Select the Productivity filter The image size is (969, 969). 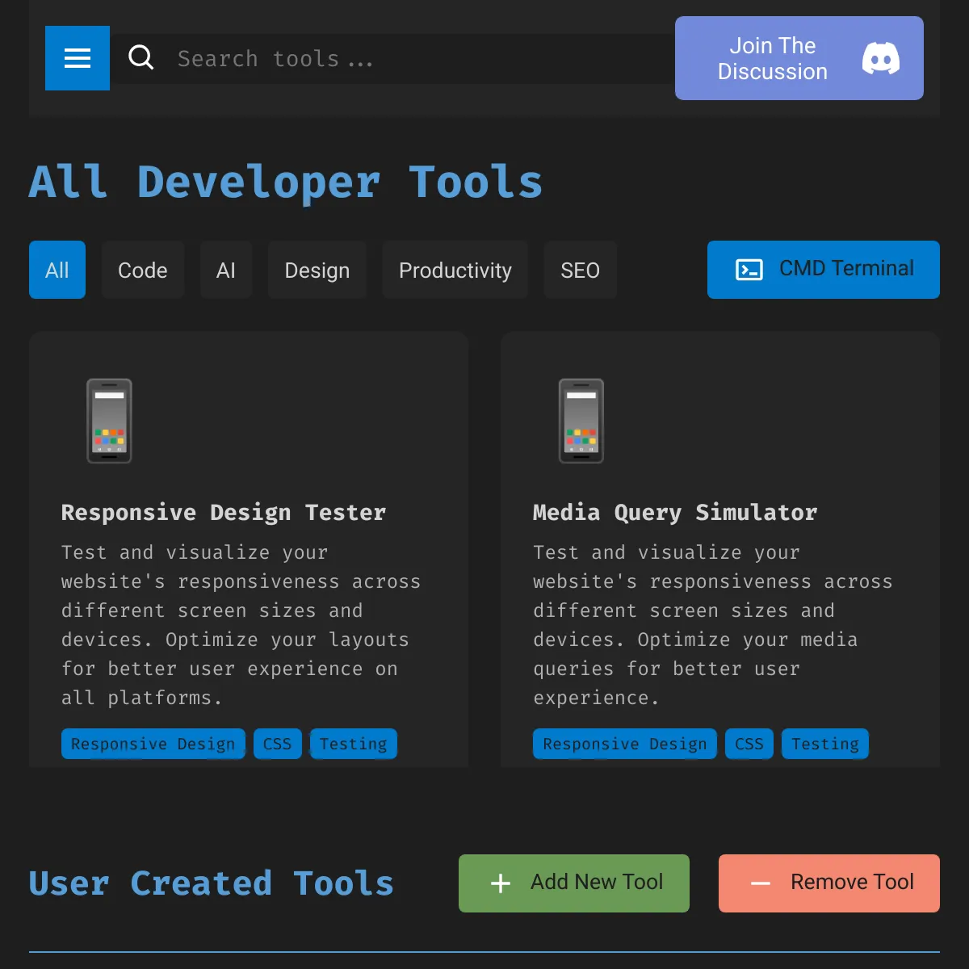coord(455,270)
